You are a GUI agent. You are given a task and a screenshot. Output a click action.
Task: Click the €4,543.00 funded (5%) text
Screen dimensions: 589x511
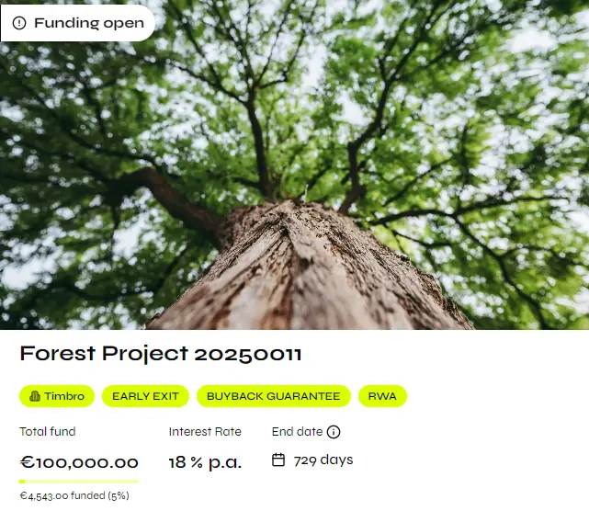(x=74, y=496)
